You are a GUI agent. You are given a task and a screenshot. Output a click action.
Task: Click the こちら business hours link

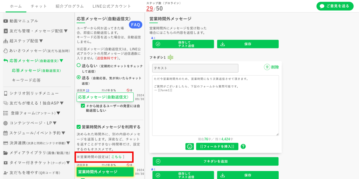[x=116, y=157]
